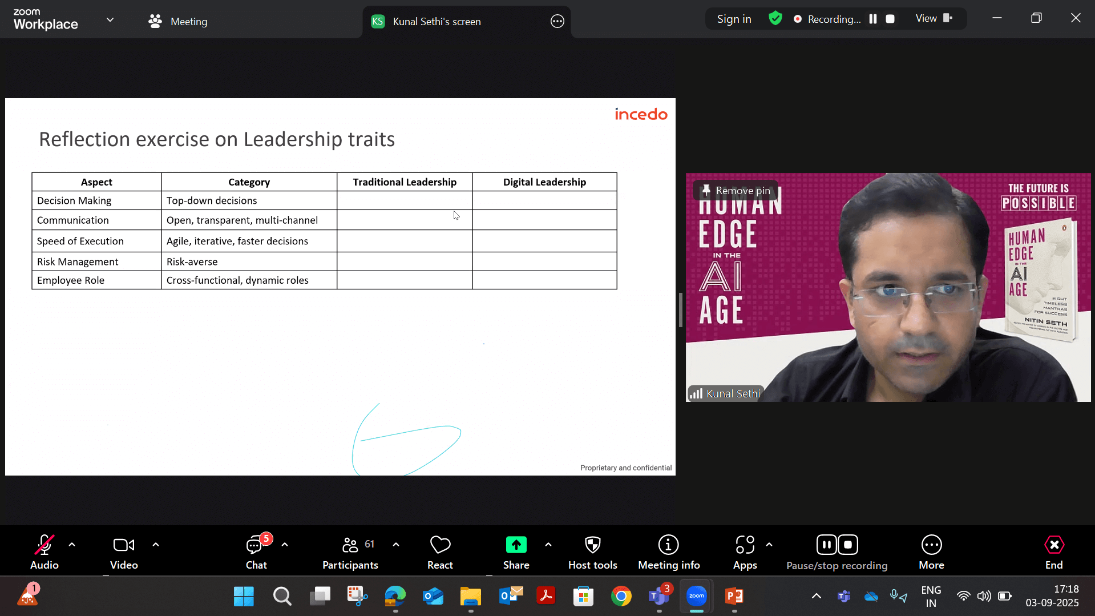Click the Sign in button
Image resolution: width=1095 pixels, height=616 pixels.
coord(734,19)
